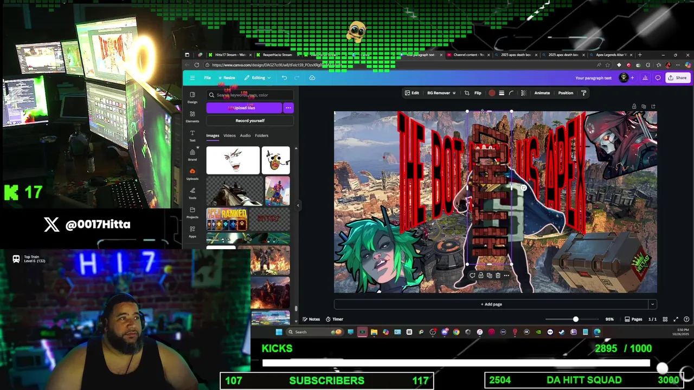Click Upload files button
This screenshot has width=694, height=390.
pyautogui.click(x=244, y=108)
